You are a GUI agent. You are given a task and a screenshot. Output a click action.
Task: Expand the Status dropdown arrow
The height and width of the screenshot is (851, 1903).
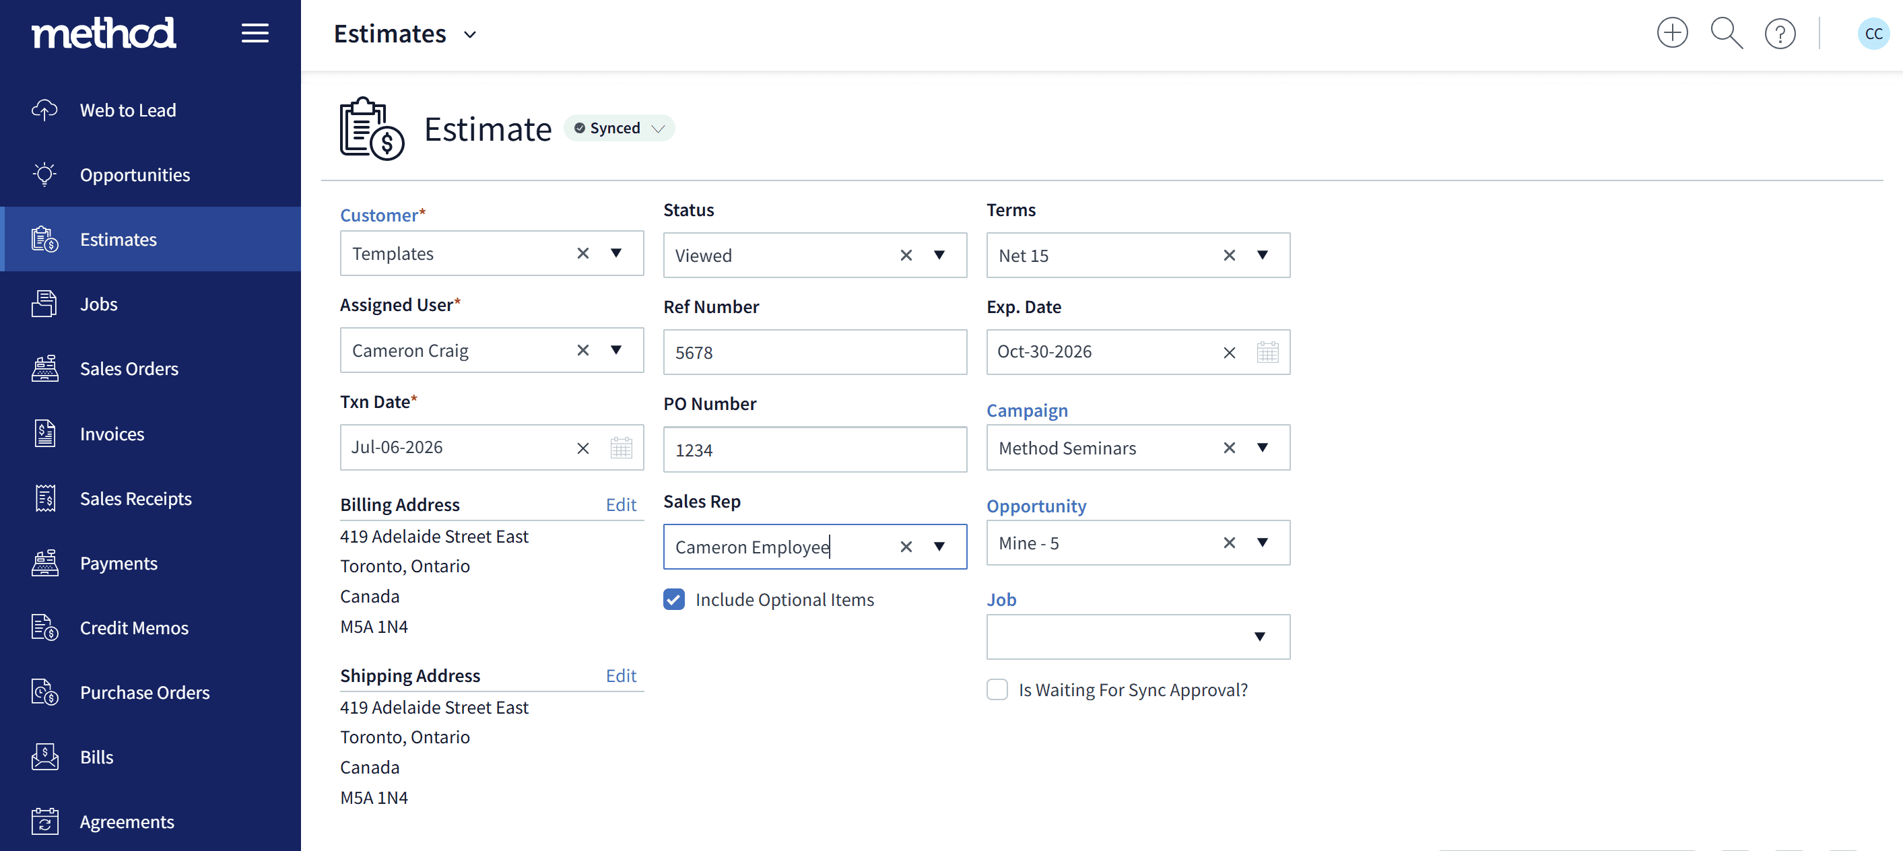939,256
